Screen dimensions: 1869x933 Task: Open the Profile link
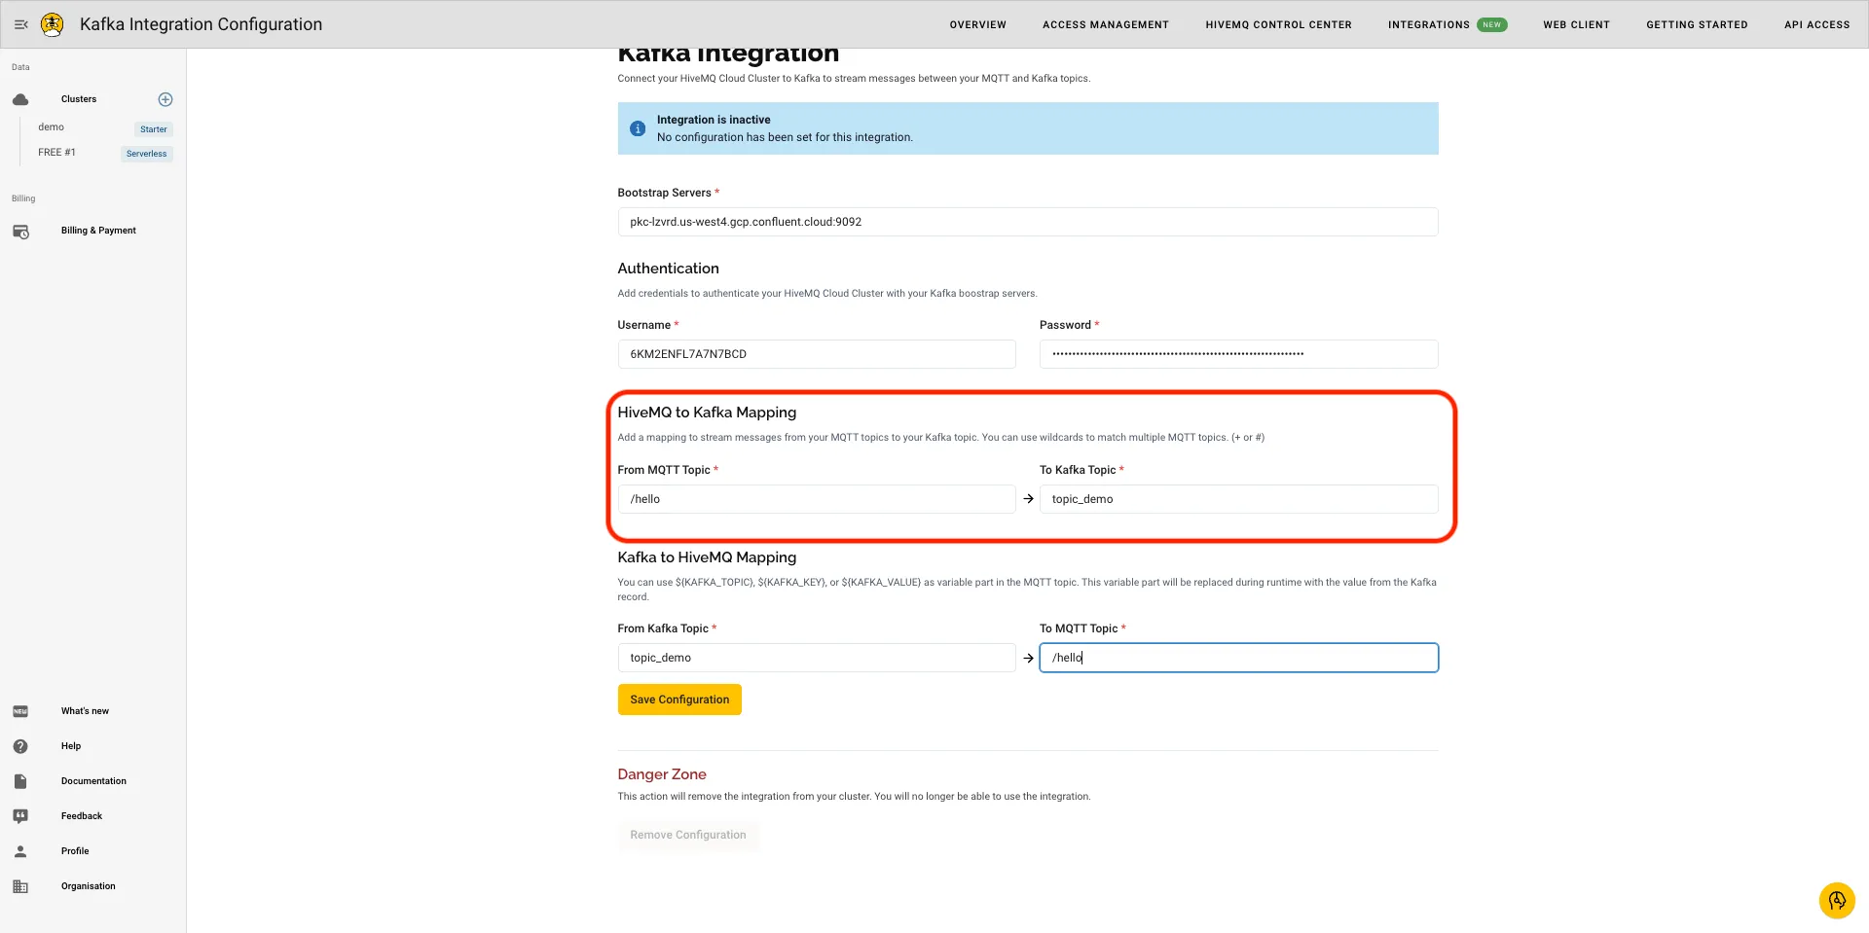[x=75, y=851]
